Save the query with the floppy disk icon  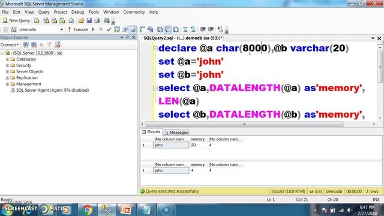pos(89,20)
